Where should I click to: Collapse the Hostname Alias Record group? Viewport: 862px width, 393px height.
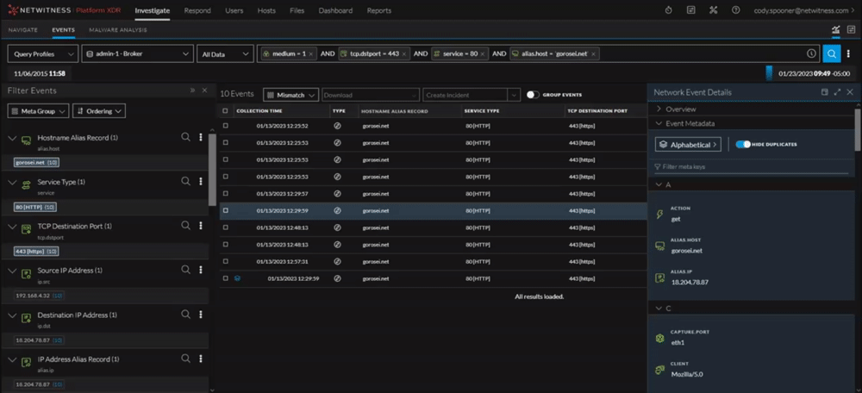[x=12, y=137]
